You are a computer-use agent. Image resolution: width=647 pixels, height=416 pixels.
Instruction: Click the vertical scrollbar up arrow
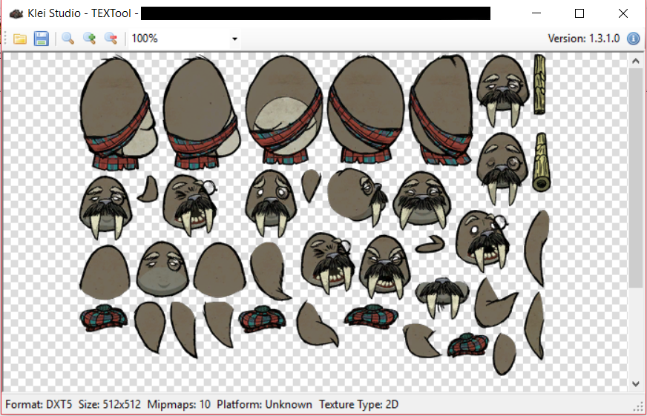pyautogui.click(x=635, y=61)
